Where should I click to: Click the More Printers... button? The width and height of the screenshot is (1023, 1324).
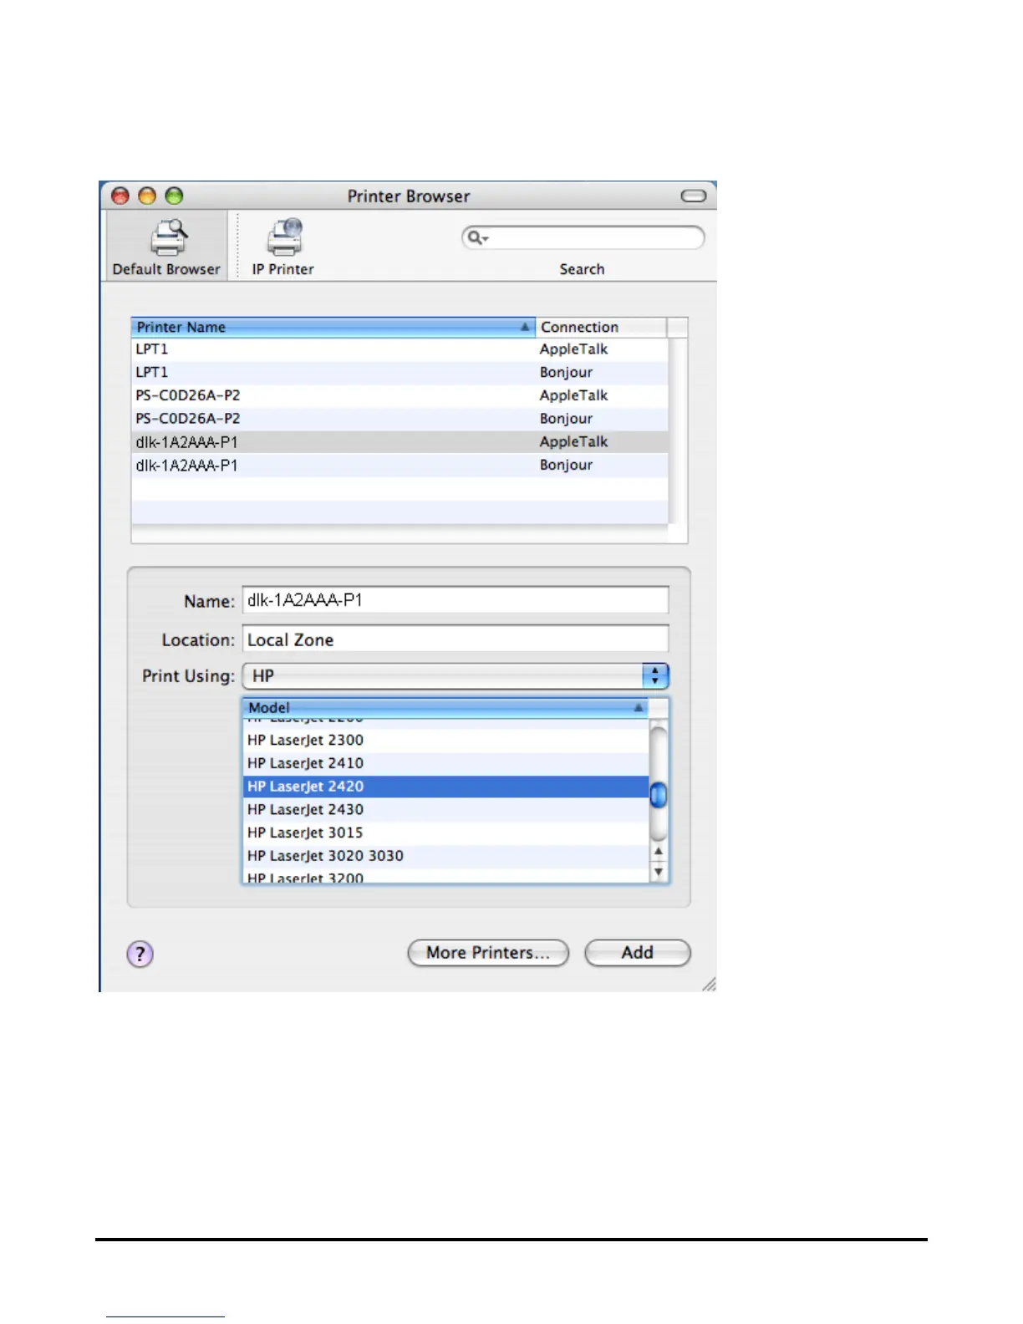pyautogui.click(x=488, y=953)
